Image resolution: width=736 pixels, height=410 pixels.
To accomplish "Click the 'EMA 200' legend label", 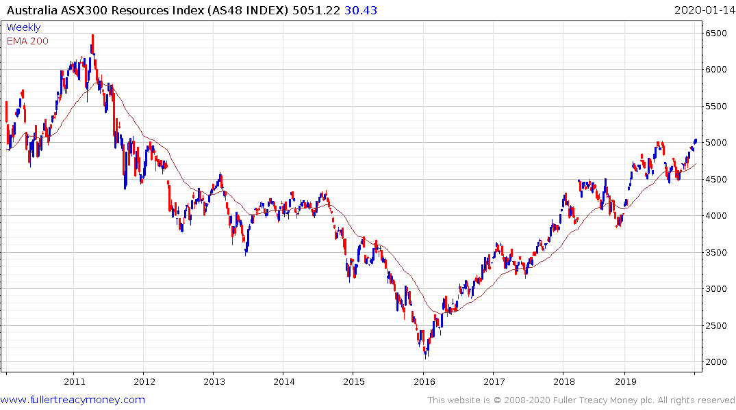I will [x=27, y=41].
